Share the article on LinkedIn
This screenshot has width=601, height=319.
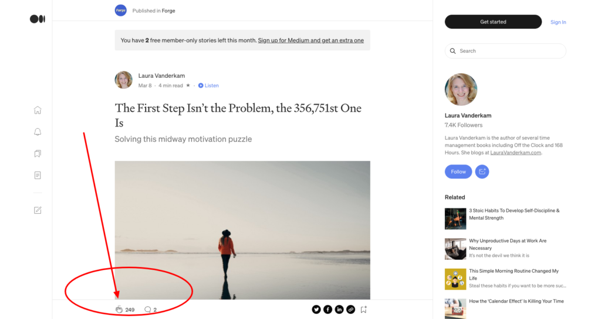pyautogui.click(x=339, y=310)
